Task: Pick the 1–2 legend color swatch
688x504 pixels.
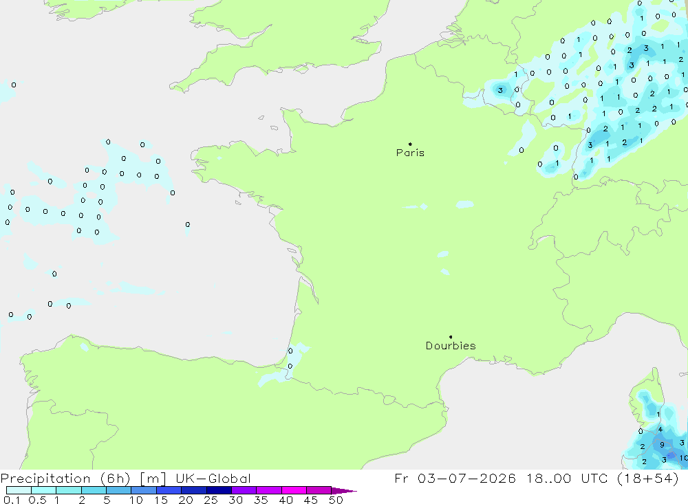Action: 68,490
